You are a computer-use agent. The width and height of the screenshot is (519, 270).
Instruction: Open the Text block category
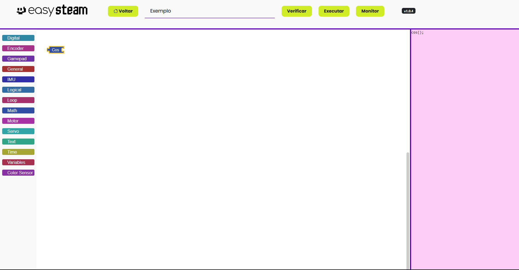click(x=18, y=142)
